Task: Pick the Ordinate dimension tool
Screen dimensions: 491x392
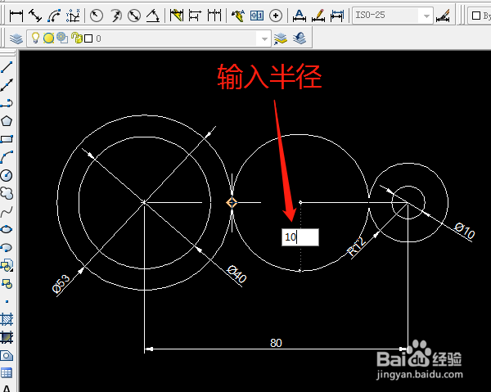Action: [73, 16]
